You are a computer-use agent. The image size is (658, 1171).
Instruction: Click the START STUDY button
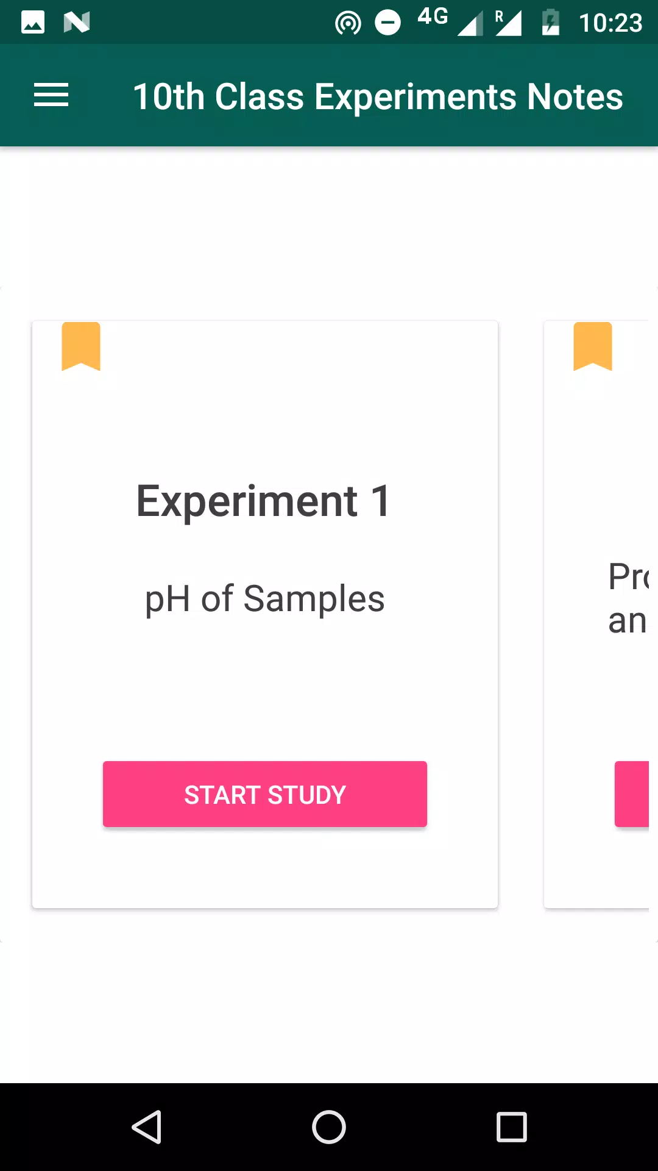(265, 794)
